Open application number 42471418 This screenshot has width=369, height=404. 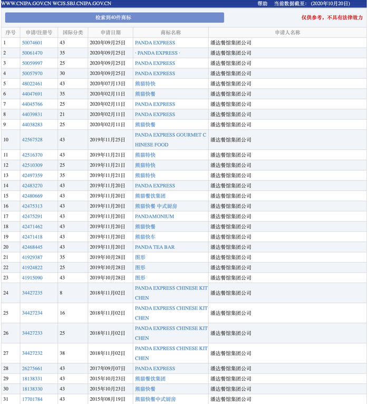click(32, 237)
